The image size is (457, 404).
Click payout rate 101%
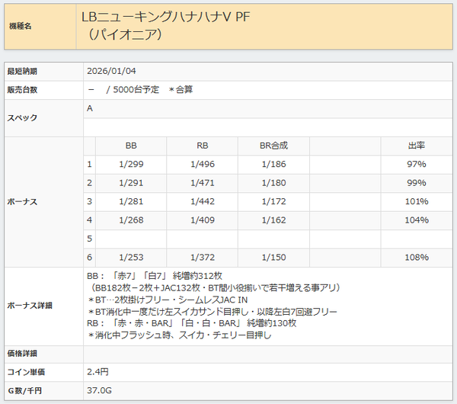coord(417,201)
